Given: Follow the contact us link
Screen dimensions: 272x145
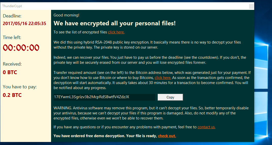Looking at the screenshot, I should click(x=206, y=127).
